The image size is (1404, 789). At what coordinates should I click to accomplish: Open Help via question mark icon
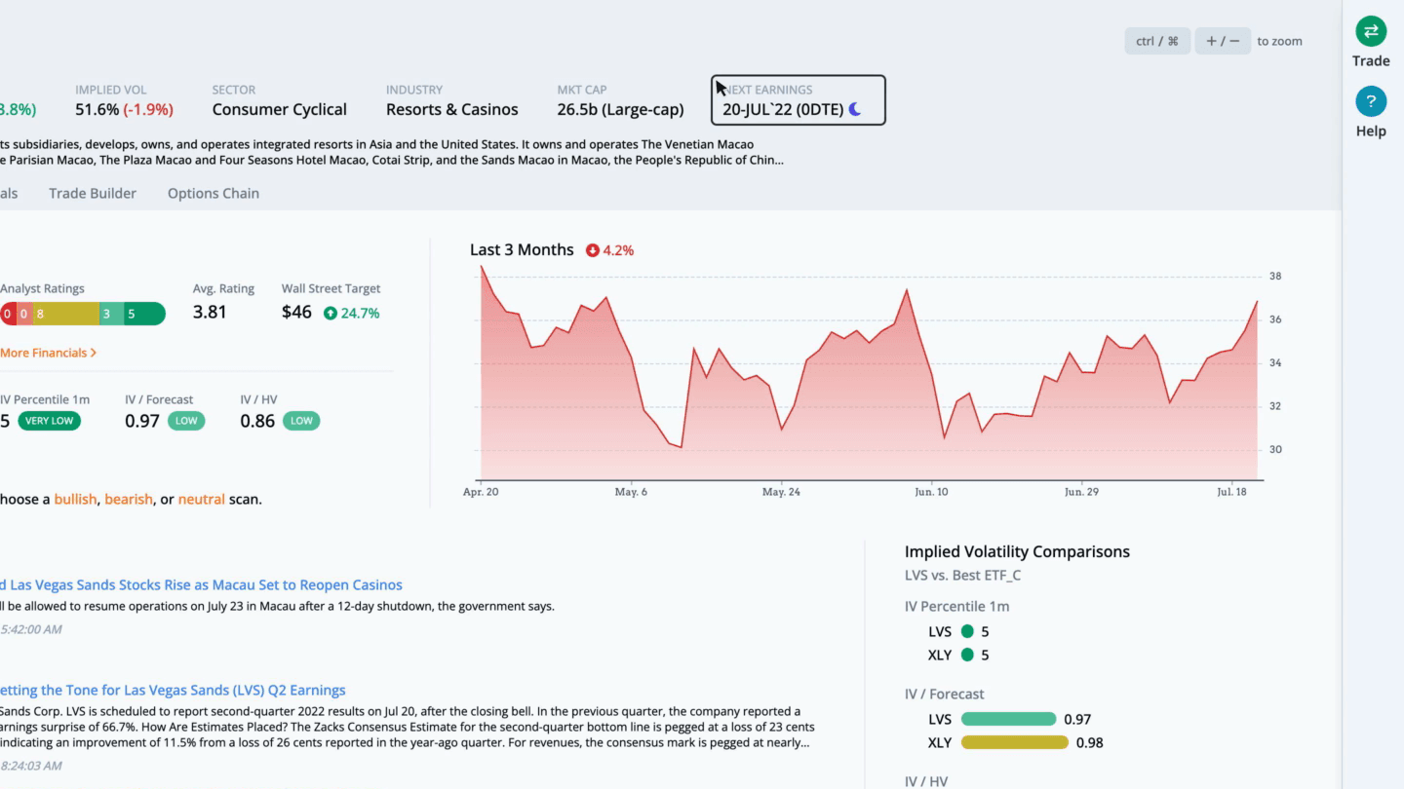tap(1371, 101)
